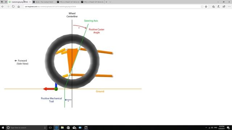232x130 pixels.
Task: Open Microsoft Store from taskbar
Action: (x=68, y=127)
